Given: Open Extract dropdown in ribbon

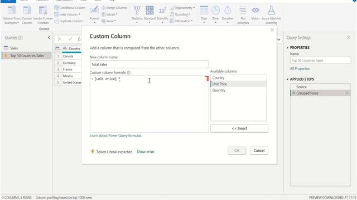Looking at the screenshot, I should (x=109, y=14).
